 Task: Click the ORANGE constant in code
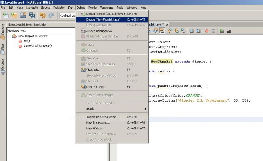192,95
